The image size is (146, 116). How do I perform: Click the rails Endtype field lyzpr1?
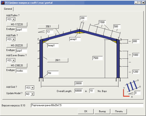pos(22,51)
